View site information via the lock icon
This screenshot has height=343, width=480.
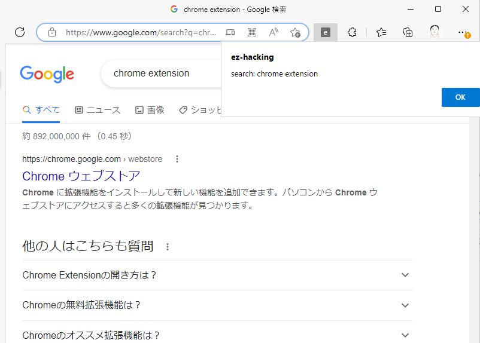point(52,32)
